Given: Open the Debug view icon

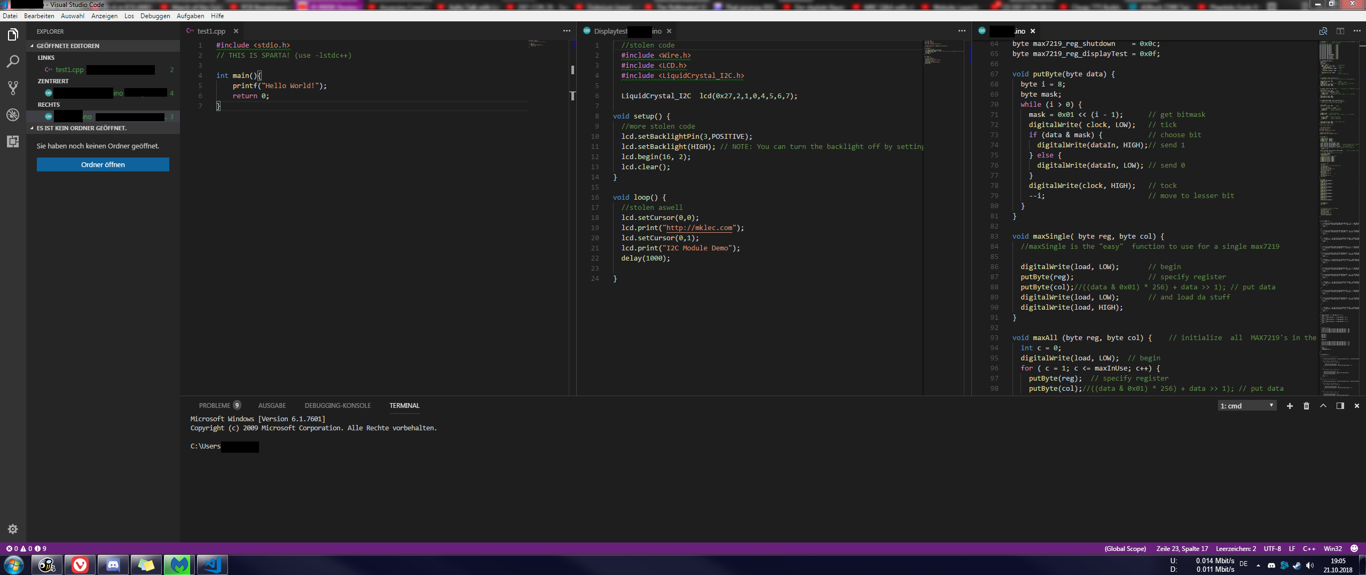Looking at the screenshot, I should coord(13,115).
